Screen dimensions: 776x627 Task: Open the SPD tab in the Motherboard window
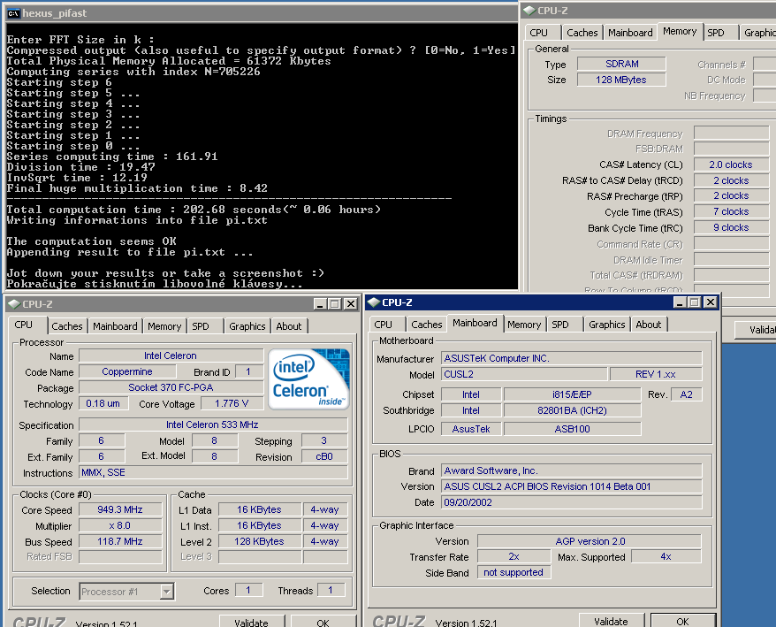tap(560, 325)
